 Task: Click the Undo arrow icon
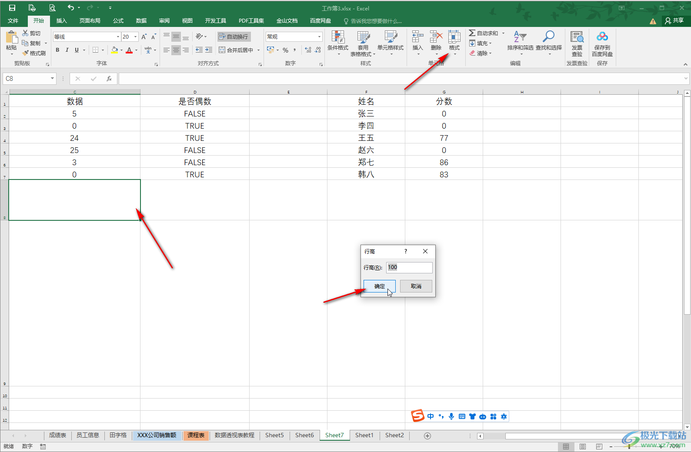click(71, 7)
